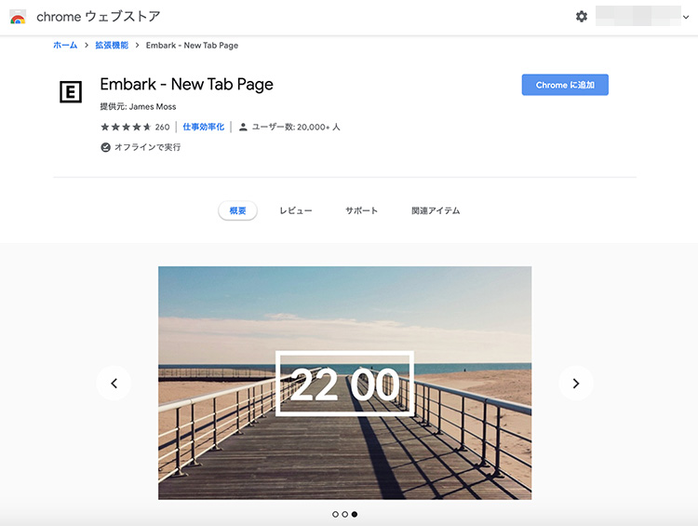Screen dimensions: 698x526
Task: Show previous screenshot with left arrow
Action: 114,383
